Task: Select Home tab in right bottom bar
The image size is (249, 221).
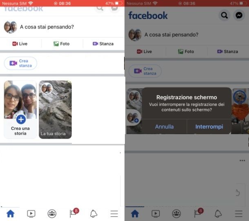Action: tap(135, 214)
